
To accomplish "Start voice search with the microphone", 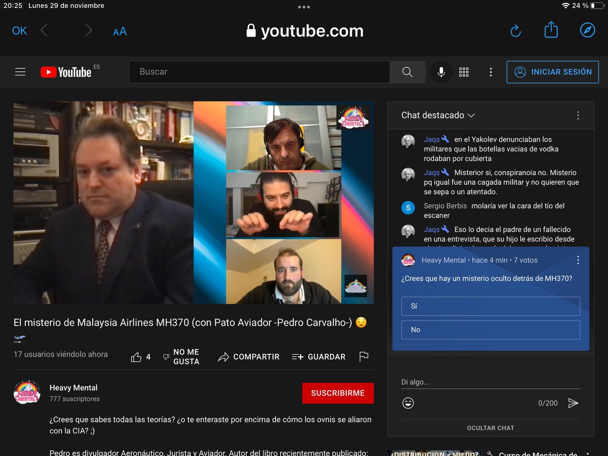I will tap(441, 72).
